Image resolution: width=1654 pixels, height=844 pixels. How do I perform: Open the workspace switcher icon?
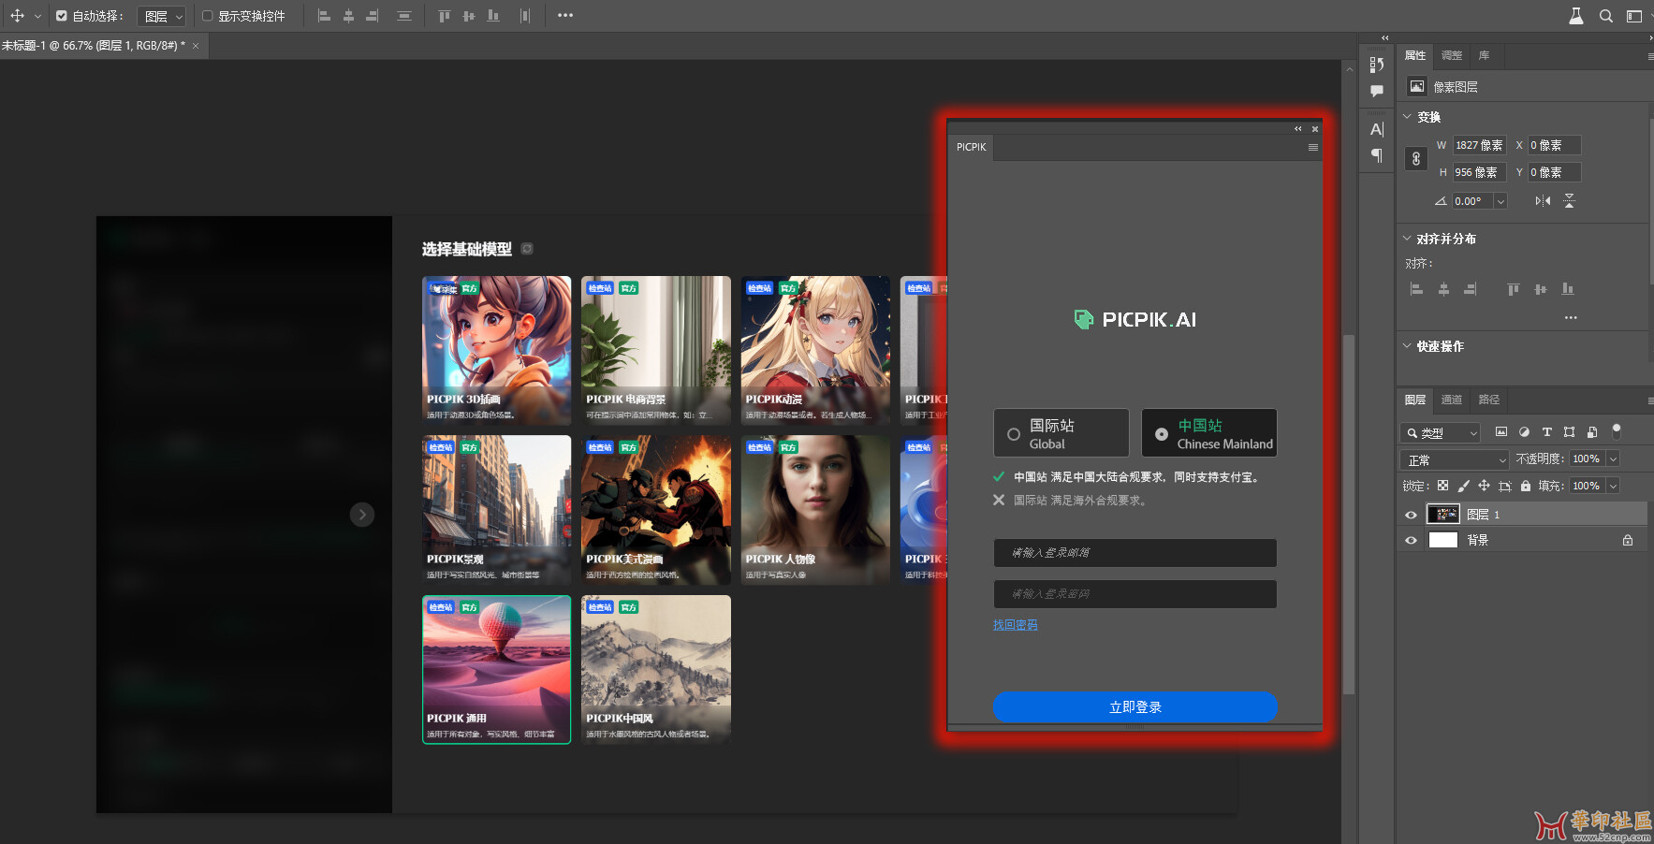tap(1634, 16)
